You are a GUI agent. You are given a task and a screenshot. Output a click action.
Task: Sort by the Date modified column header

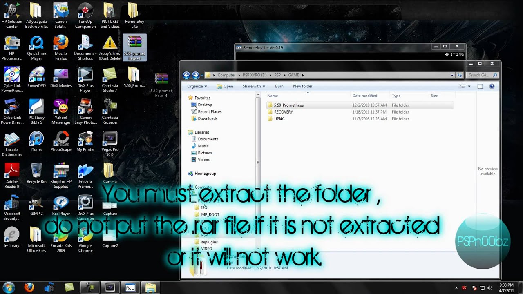pos(370,96)
